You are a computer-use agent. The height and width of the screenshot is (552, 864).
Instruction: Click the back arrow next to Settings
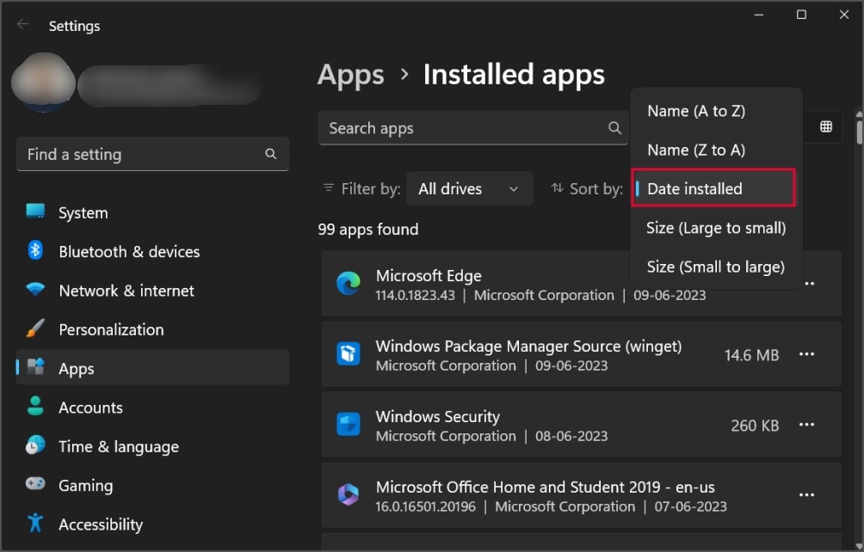[22, 25]
